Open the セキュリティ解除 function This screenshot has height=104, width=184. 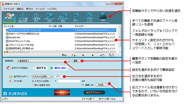coord(63,18)
